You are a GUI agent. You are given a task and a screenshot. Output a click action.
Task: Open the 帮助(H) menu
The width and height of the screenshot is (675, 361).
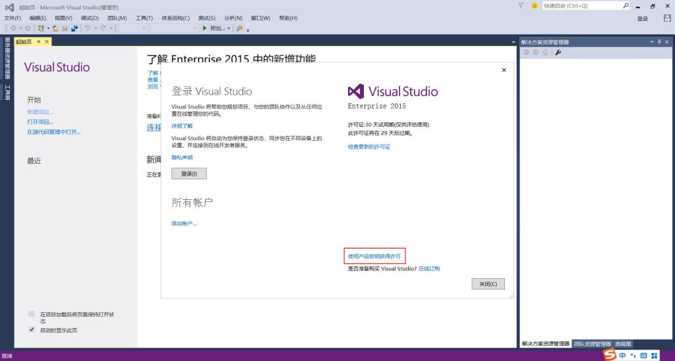tap(288, 18)
